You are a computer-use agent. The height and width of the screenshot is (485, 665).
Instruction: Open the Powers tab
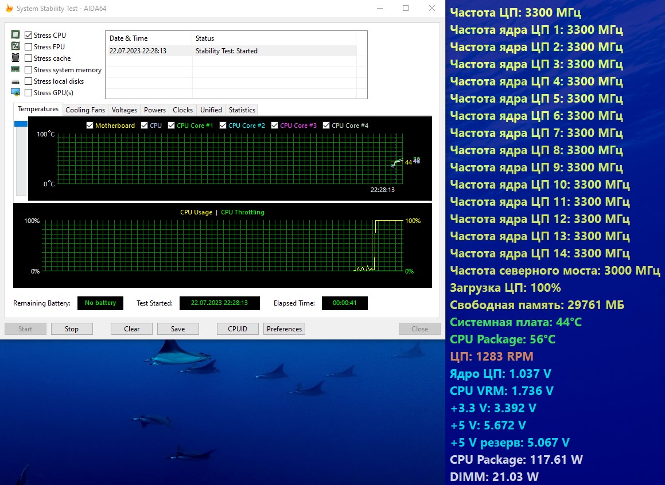point(155,109)
